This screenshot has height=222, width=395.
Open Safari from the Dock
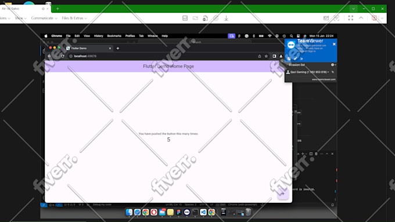137,212
